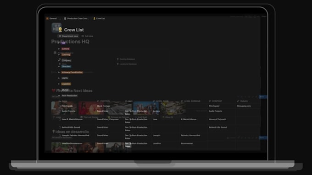Viewport: 312px width, 175px height.
Task: Switch to the Department view tab
Action: (68, 36)
